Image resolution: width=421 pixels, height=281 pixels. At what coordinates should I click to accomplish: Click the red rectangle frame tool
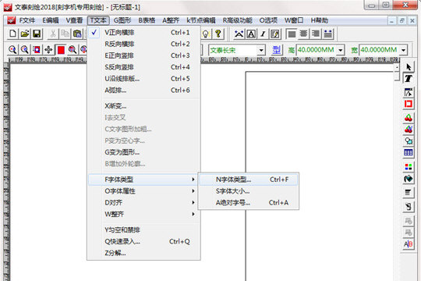[409, 104]
